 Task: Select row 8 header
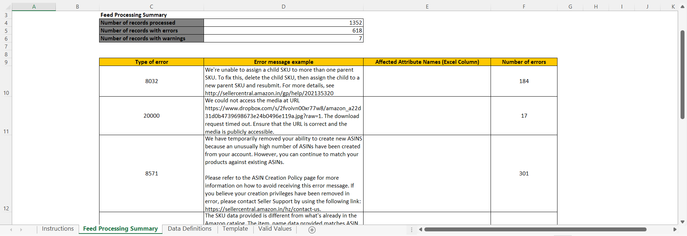6,54
